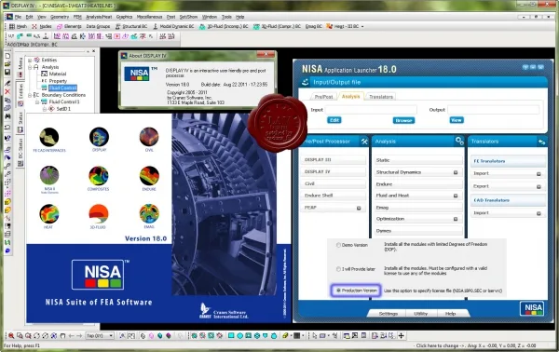This screenshot has height=352, width=559.
Task: Click the red X delete icon in left toolbar
Action: click(7, 91)
